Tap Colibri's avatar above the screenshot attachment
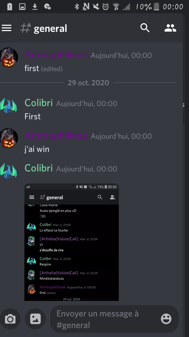The image size is (189, 337). [x=8, y=171]
